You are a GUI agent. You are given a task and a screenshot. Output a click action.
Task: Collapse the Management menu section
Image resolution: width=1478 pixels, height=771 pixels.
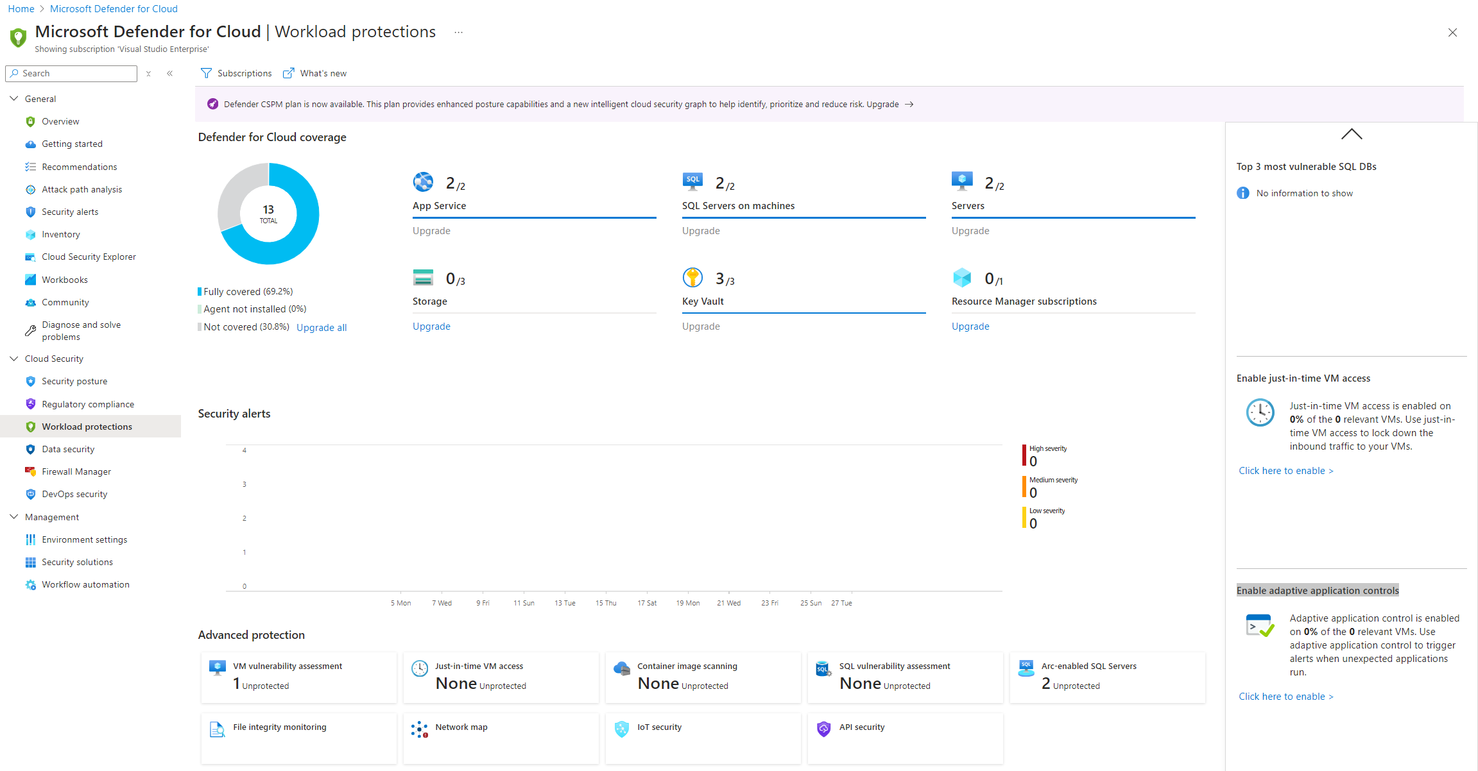coord(14,517)
